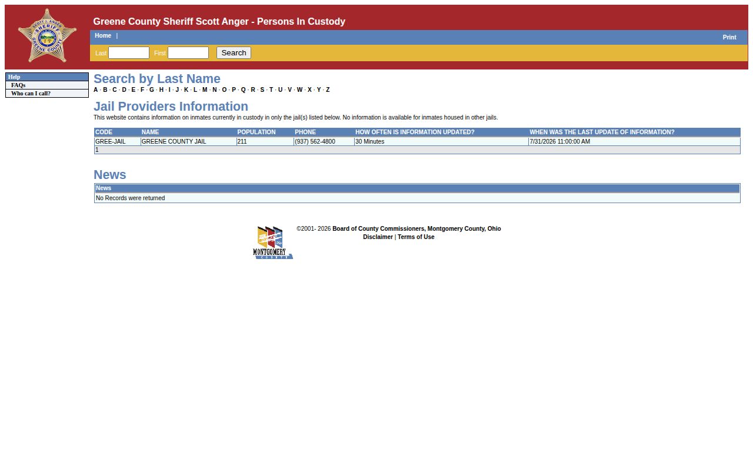Search last names starting with V
This screenshot has width=753, height=471.
pos(289,90)
